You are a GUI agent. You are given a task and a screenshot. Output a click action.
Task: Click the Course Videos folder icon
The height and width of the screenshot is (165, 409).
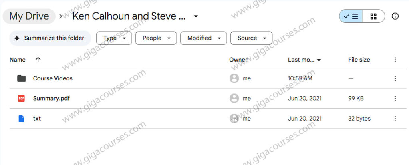(21, 78)
